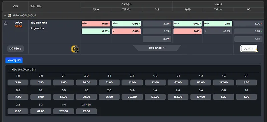Bet on score 3-1 at 21.00
The height and width of the screenshot is (122, 267).
[109, 82]
